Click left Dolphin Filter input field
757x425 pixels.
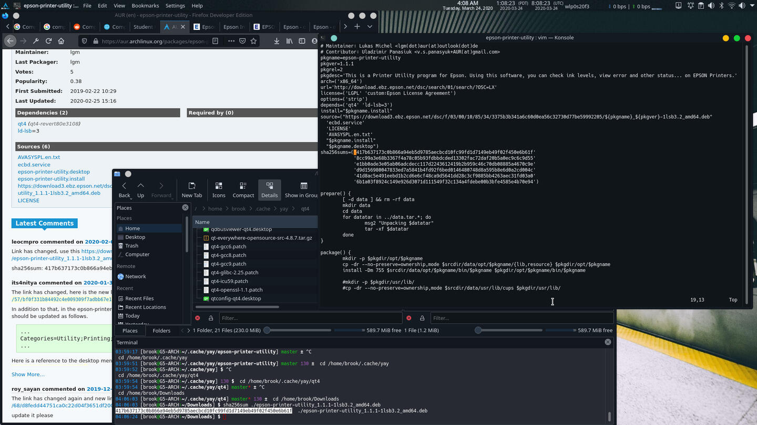tap(310, 318)
